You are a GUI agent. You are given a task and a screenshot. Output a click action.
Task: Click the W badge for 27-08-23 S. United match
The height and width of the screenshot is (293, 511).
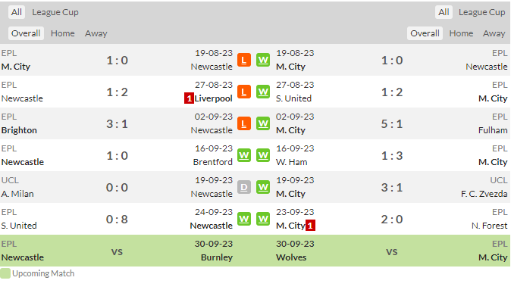[x=262, y=92]
